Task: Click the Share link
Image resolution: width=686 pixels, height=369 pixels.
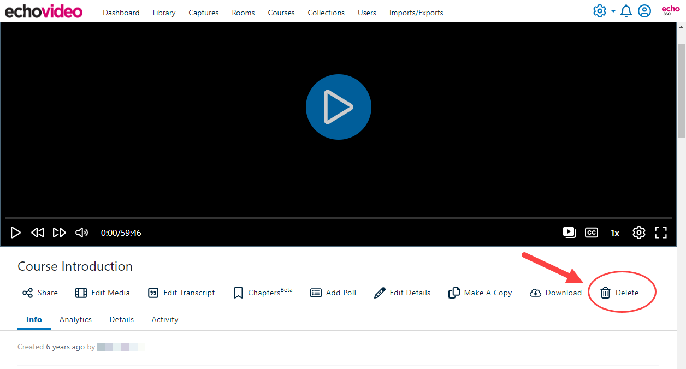Action: pyautogui.click(x=48, y=293)
